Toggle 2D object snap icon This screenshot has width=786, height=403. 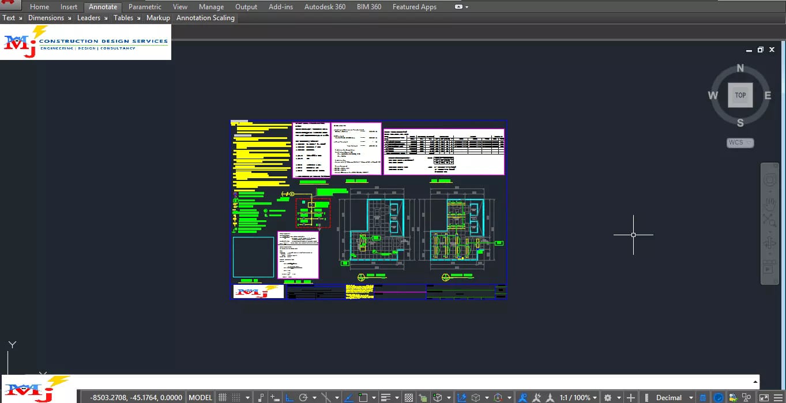363,397
